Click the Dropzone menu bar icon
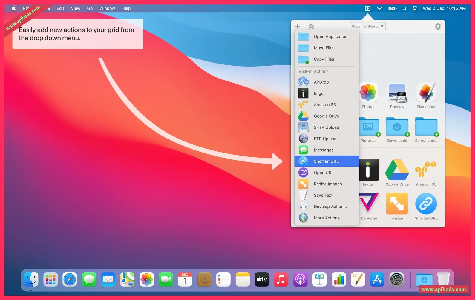This screenshot has width=475, height=300. 368,8
